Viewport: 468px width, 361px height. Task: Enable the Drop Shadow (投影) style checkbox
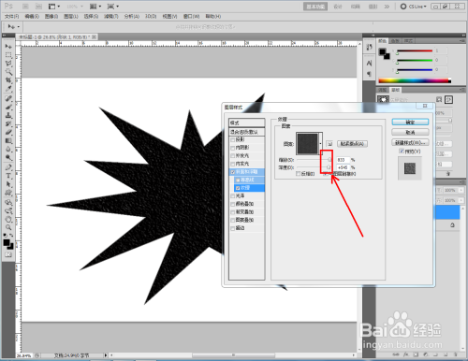[233, 139]
